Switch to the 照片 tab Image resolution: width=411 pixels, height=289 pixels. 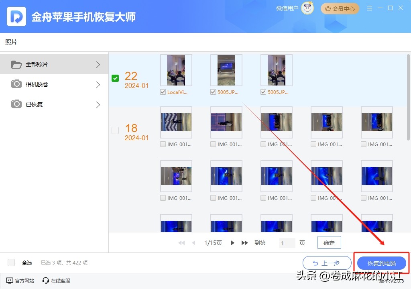click(x=11, y=42)
